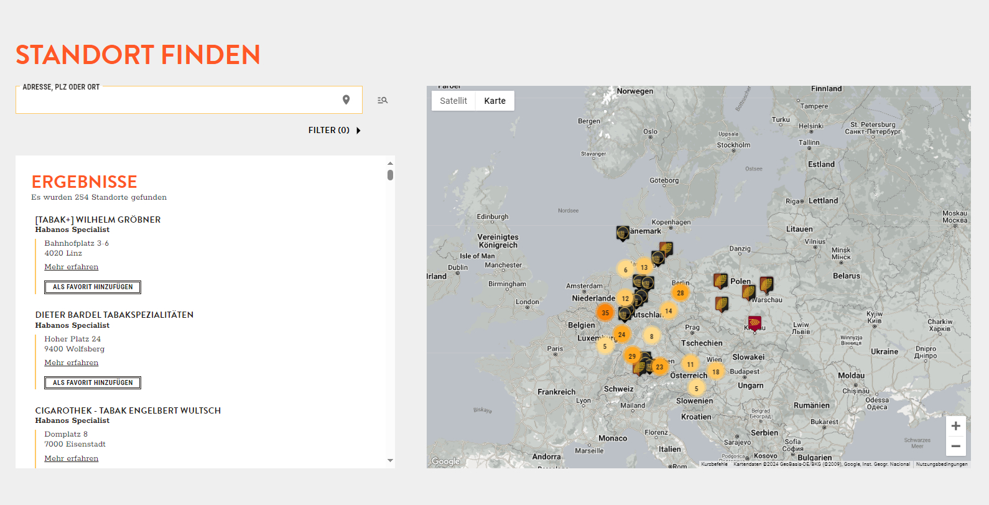Screen dimensions: 989x505
Task: Zoom in on the map with the plus button
Action: (956, 426)
